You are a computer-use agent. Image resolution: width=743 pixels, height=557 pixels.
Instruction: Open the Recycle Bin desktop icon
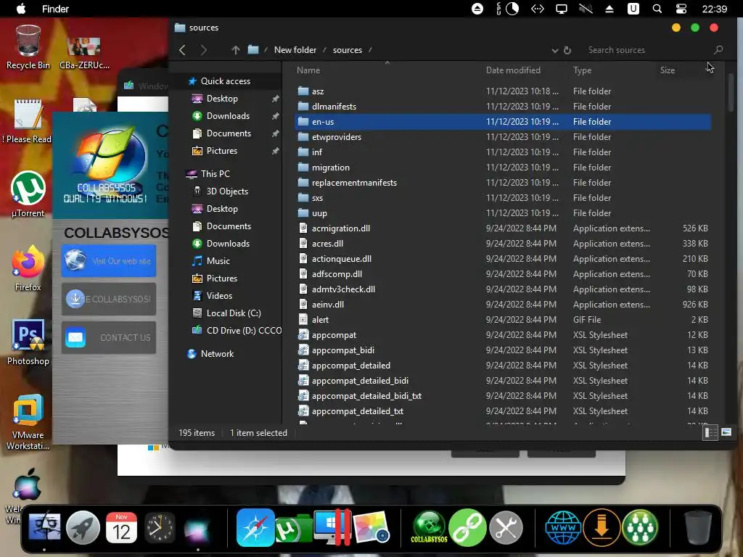pos(28,47)
